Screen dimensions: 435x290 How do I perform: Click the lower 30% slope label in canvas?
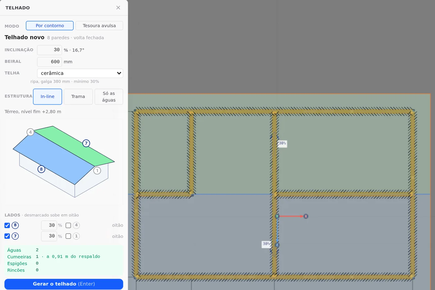tap(266, 244)
